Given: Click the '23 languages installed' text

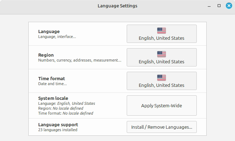Looking at the screenshot, I should (x=58, y=130).
